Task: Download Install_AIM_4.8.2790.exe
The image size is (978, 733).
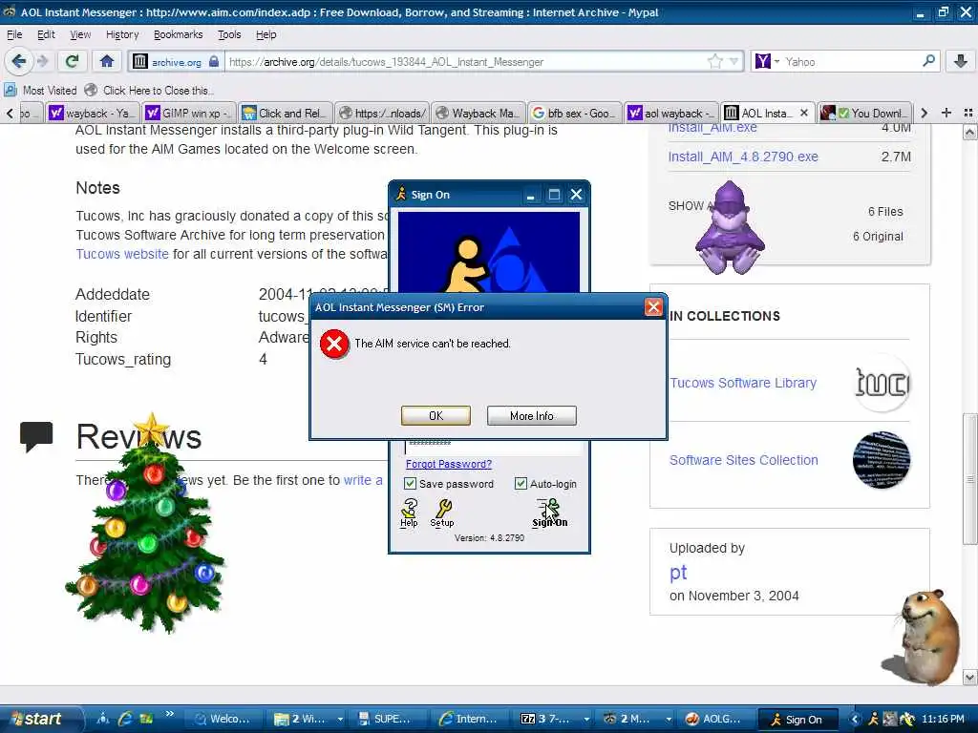Action: pyautogui.click(x=743, y=157)
